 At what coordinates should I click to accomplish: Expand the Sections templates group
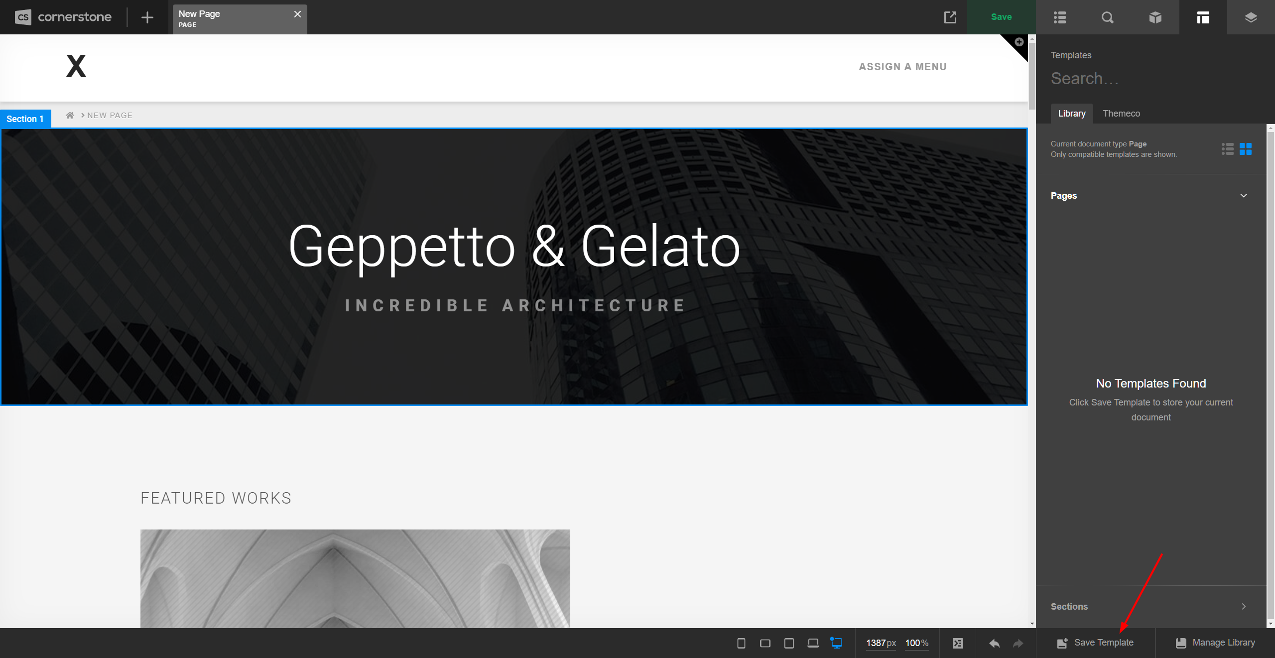click(1244, 606)
